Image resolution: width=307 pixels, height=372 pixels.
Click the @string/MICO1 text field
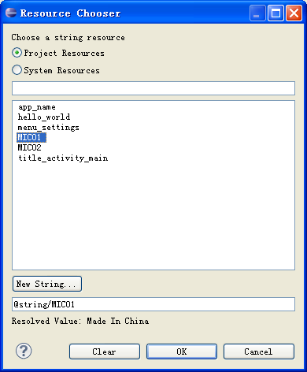[x=153, y=304]
